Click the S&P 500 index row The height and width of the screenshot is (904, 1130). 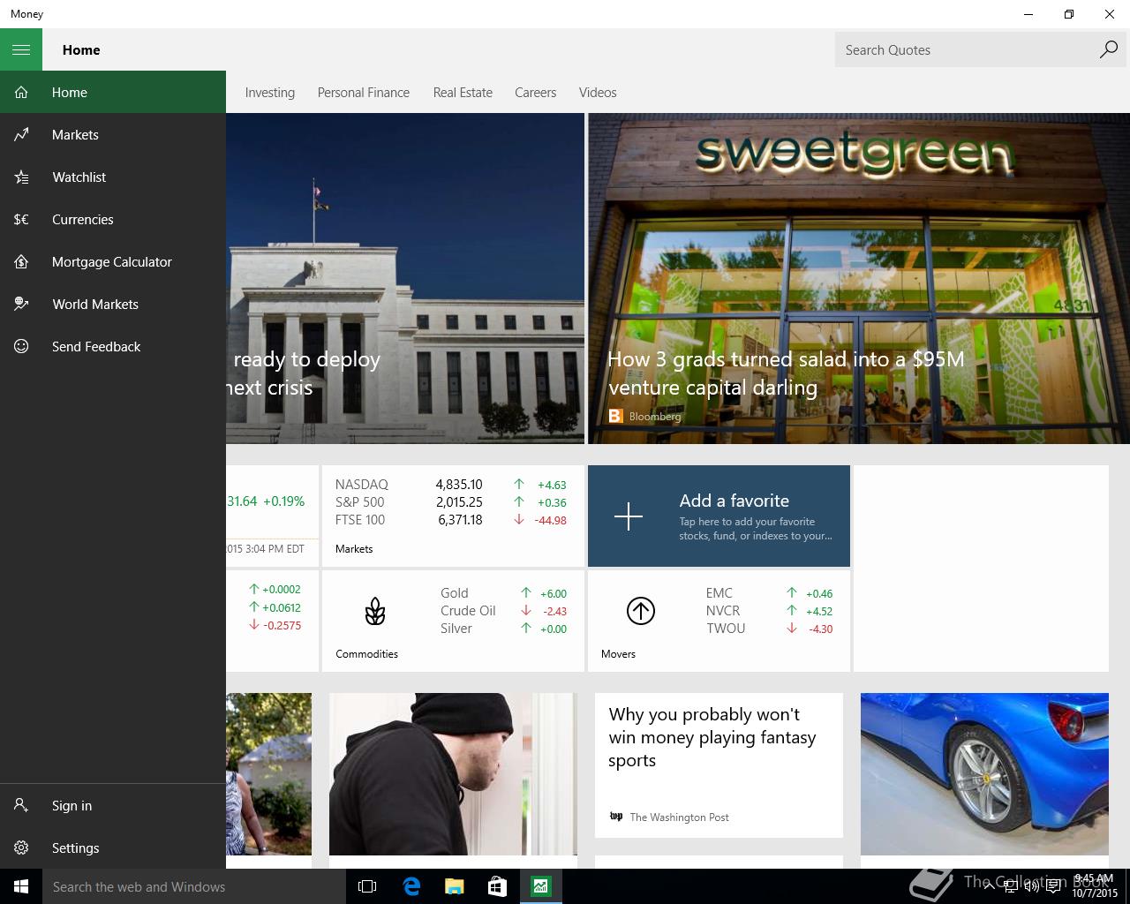point(451,501)
